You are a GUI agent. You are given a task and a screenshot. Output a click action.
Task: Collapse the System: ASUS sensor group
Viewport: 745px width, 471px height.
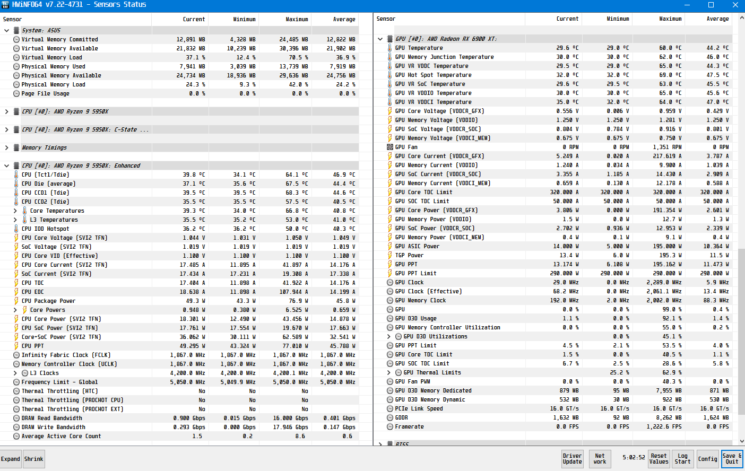coord(6,30)
